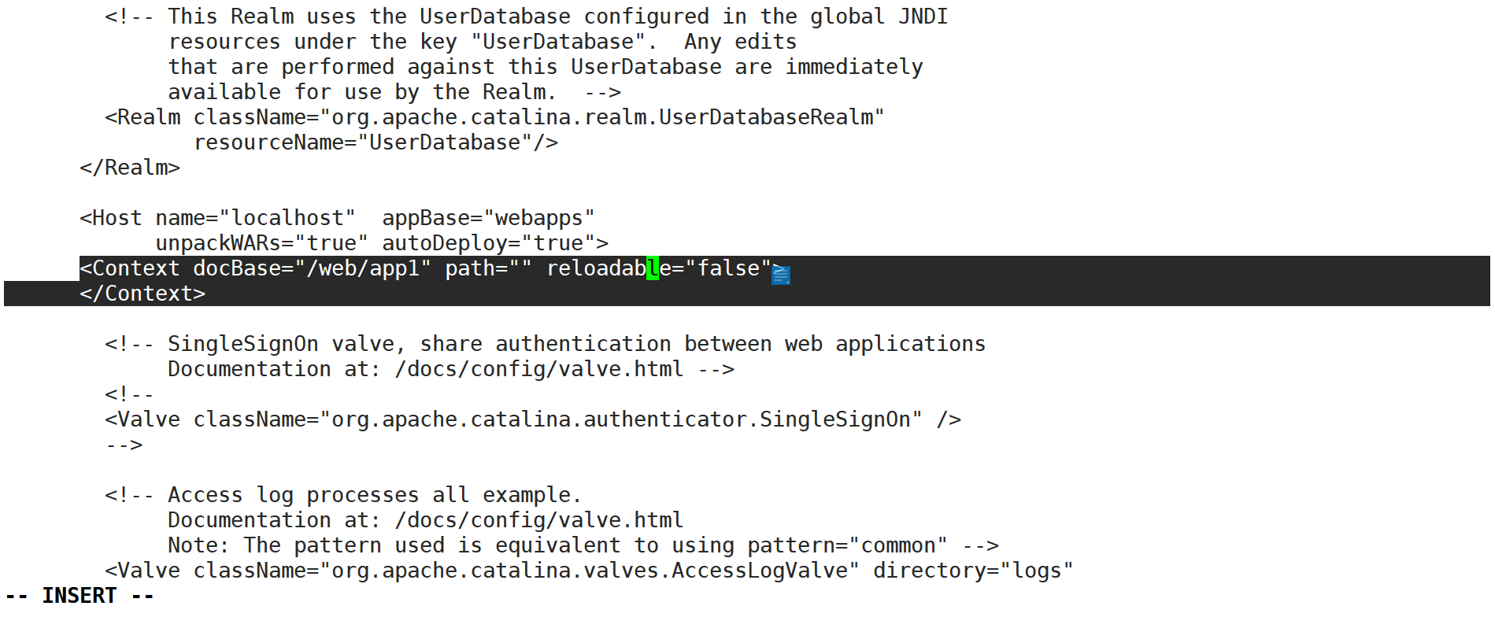1495x617 pixels.
Task: Click the lone "-->" line below the SingleSignOn Valve
Action: click(124, 445)
